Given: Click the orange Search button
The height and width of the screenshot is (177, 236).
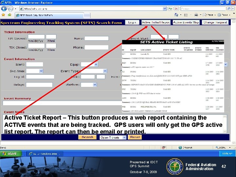Looking at the screenshot, I should point(88,137).
